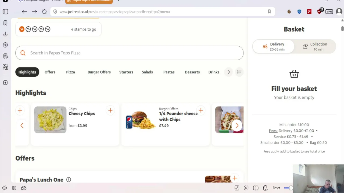Reload the Just Eat page
Viewport: 344px width, 193px height.
(x=44, y=12)
